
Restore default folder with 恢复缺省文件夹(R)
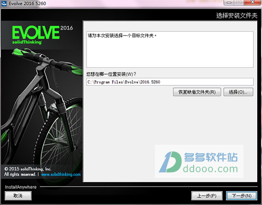197,92
